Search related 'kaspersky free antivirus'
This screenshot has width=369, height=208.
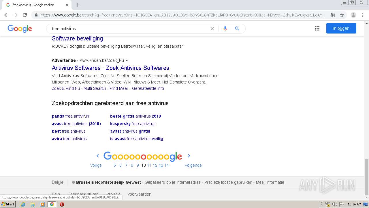pyautogui.click(x=133, y=124)
